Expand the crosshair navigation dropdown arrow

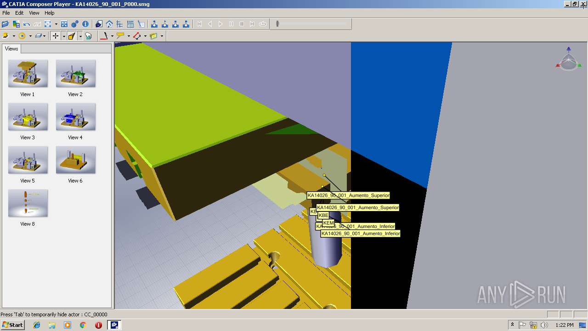coord(63,36)
